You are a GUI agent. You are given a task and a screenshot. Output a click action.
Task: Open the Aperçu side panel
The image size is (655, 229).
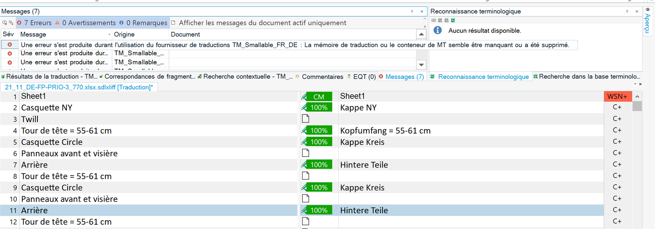pos(647,21)
